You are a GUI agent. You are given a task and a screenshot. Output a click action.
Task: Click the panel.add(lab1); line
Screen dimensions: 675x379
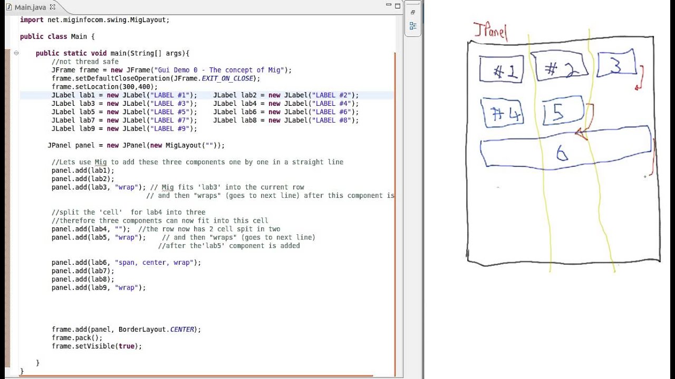coord(83,171)
